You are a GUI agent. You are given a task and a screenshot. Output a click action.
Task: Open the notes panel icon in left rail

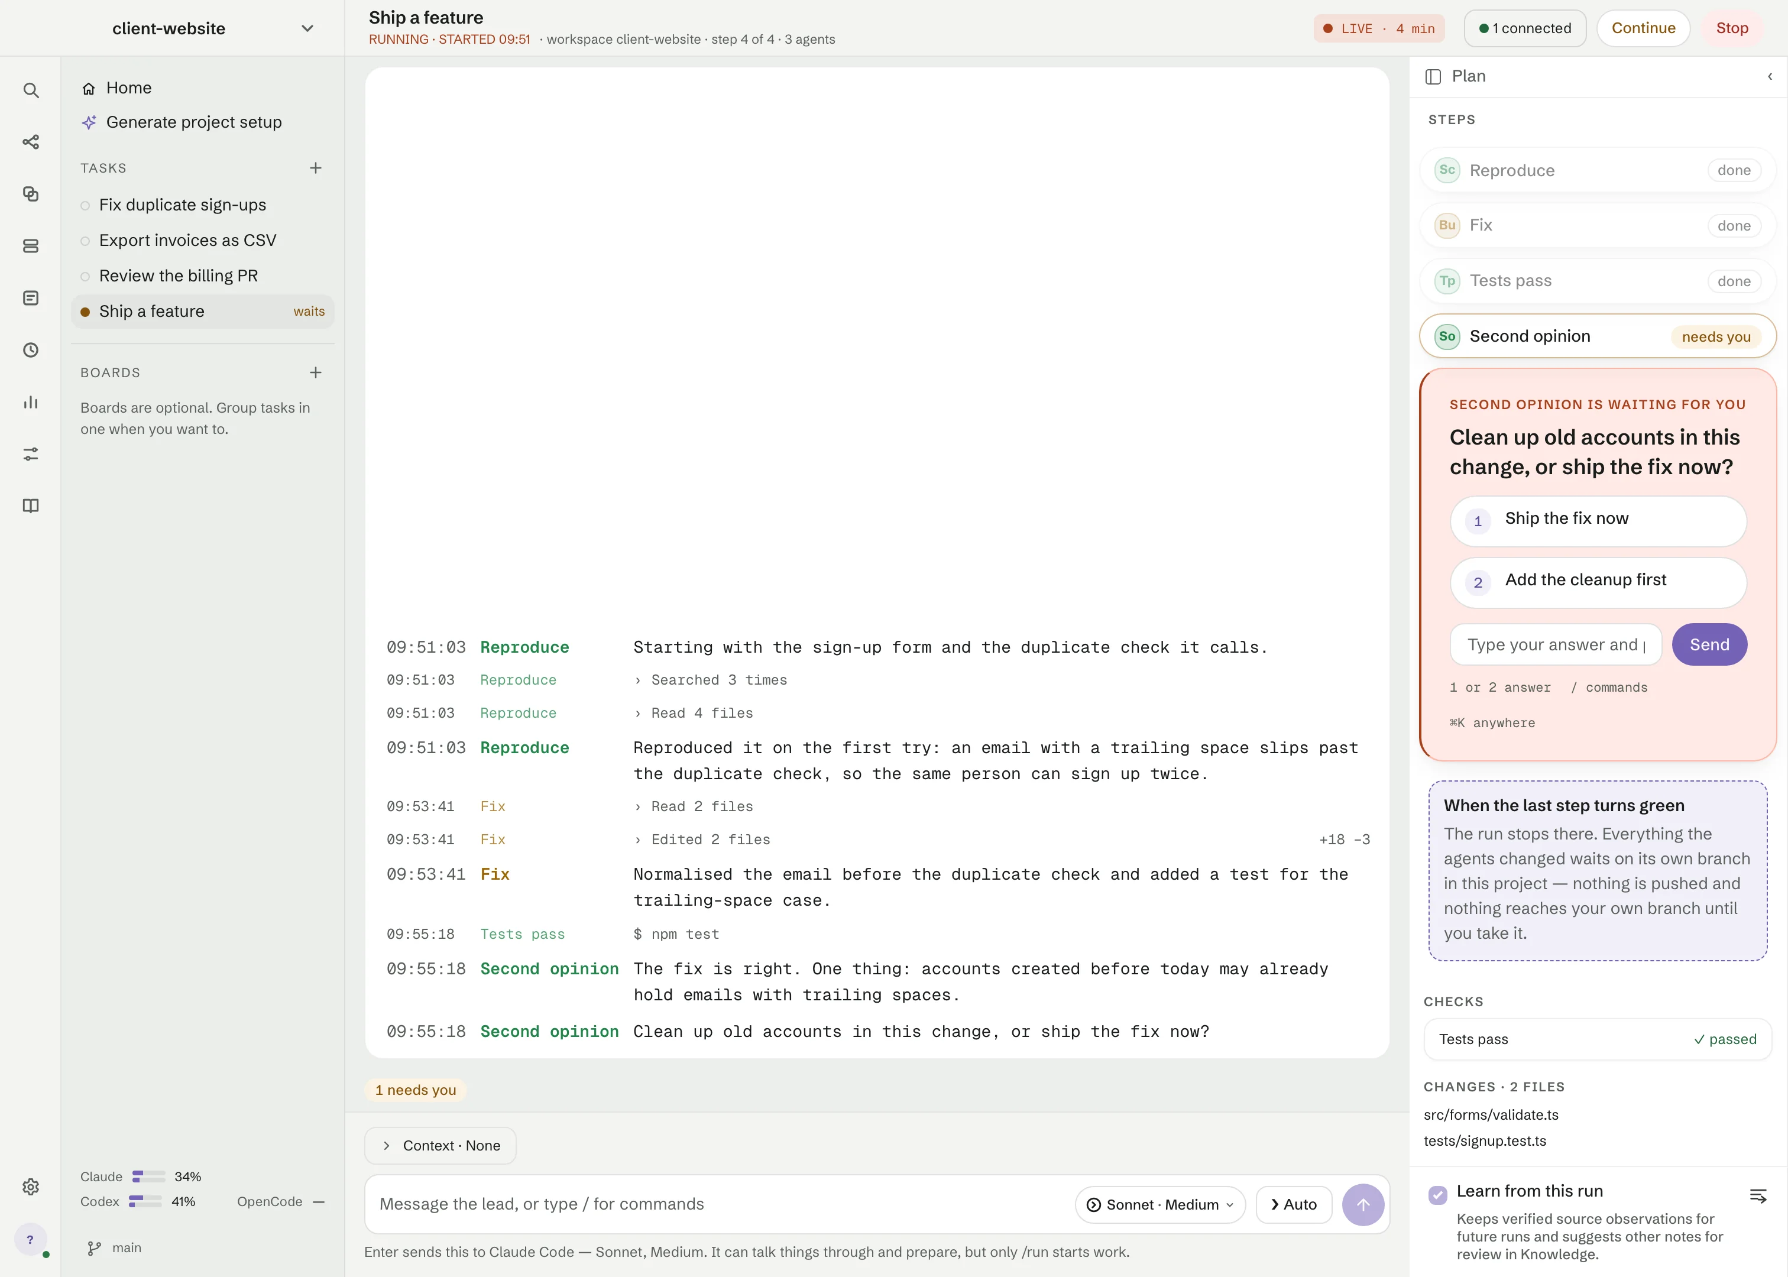point(31,298)
